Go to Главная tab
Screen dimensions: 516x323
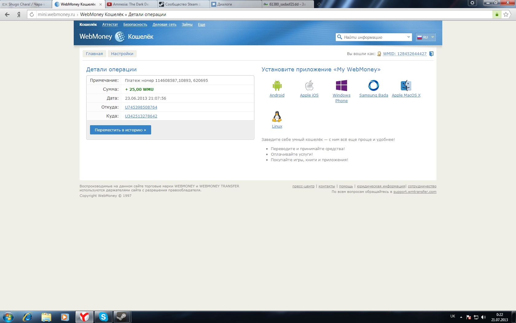[x=94, y=54]
